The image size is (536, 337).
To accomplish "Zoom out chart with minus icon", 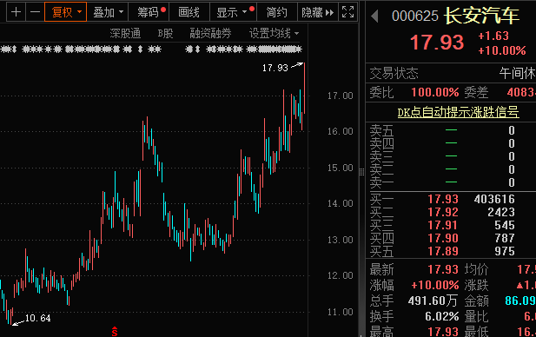I will click(35, 12).
